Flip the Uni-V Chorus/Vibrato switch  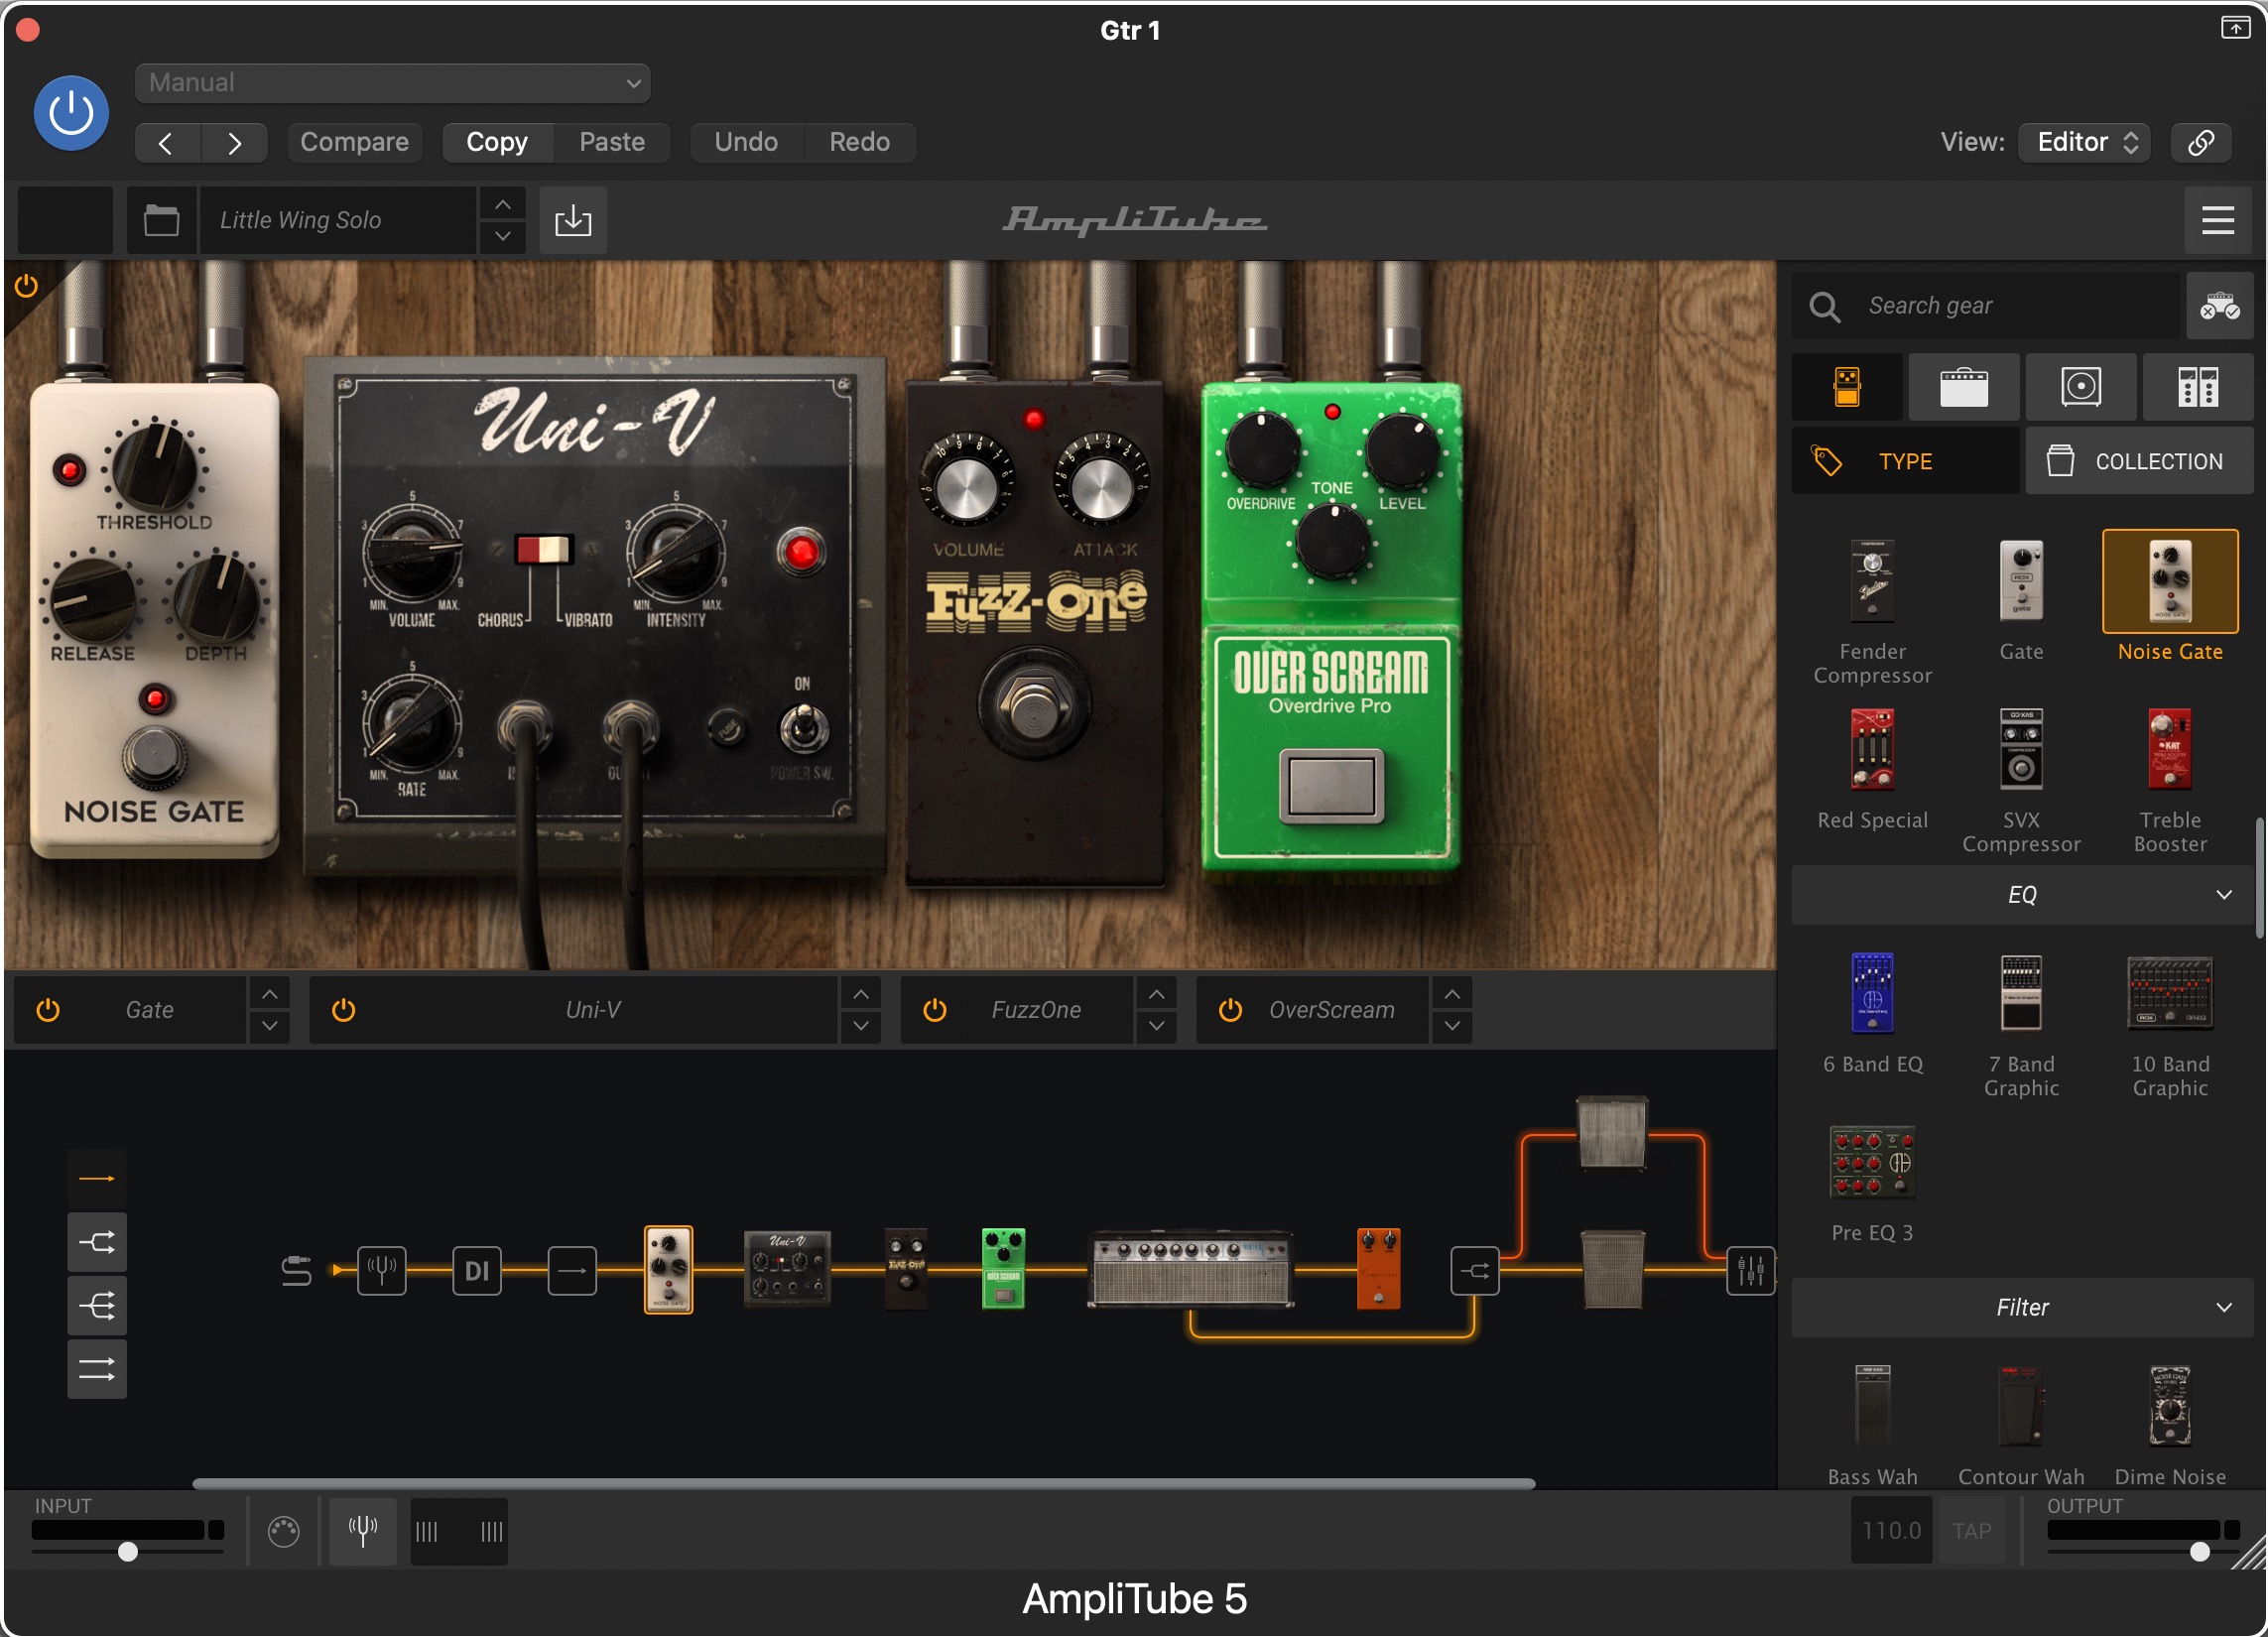pyautogui.click(x=542, y=549)
